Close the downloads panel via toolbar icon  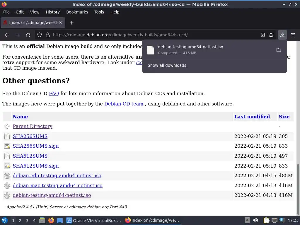[x=282, y=35]
